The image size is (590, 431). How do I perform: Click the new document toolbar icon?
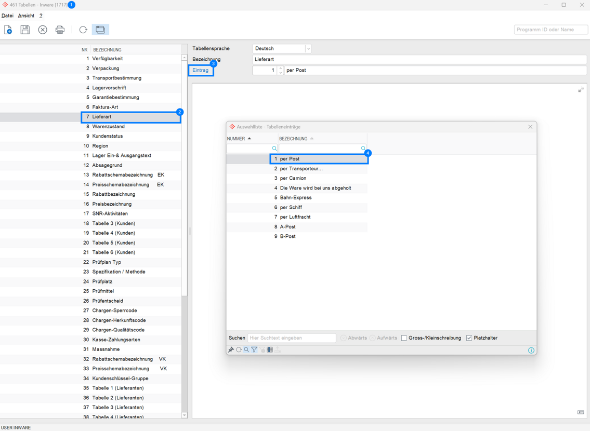coord(8,30)
